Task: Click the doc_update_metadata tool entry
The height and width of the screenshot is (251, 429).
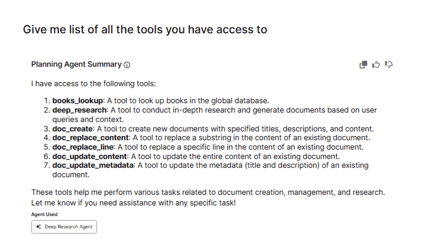Action: point(92,165)
